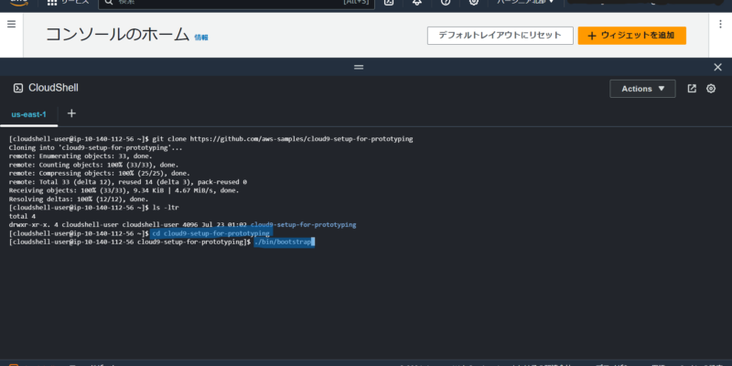Open the 情報 link beside console home title
The width and height of the screenshot is (732, 366).
pos(200,38)
